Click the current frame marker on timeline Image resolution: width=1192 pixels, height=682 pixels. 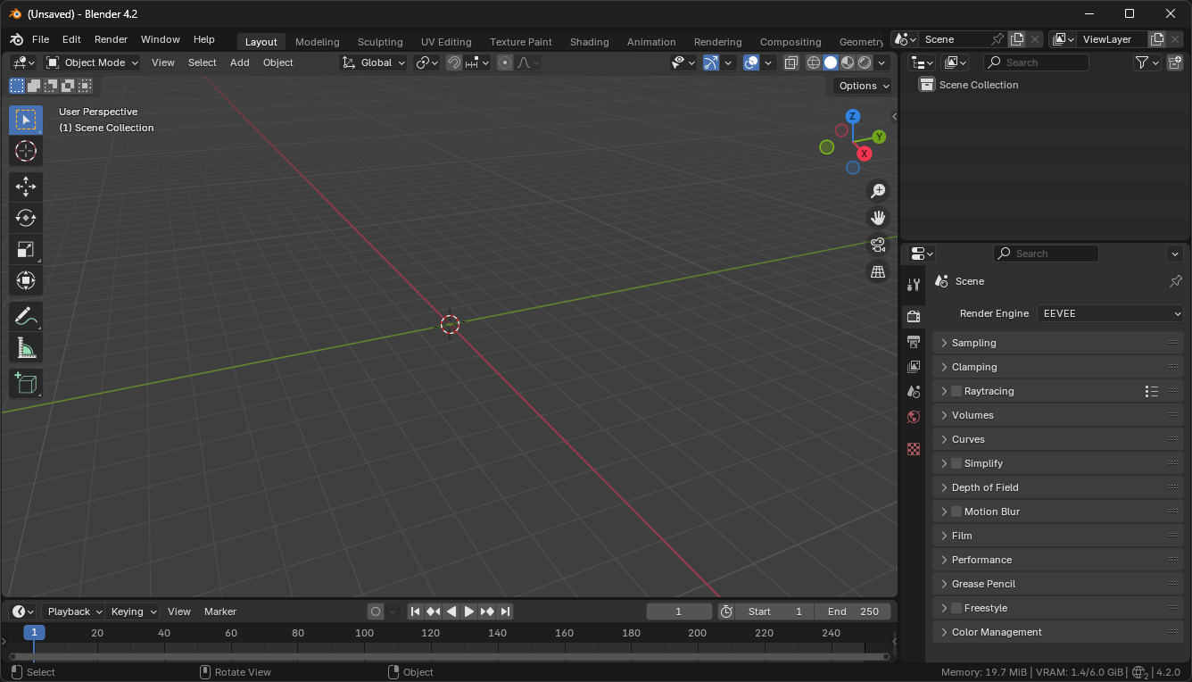(34, 633)
